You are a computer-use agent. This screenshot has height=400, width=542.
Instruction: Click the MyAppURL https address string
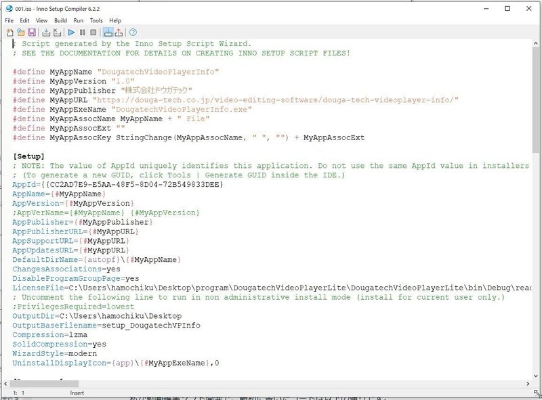pyautogui.click(x=276, y=99)
